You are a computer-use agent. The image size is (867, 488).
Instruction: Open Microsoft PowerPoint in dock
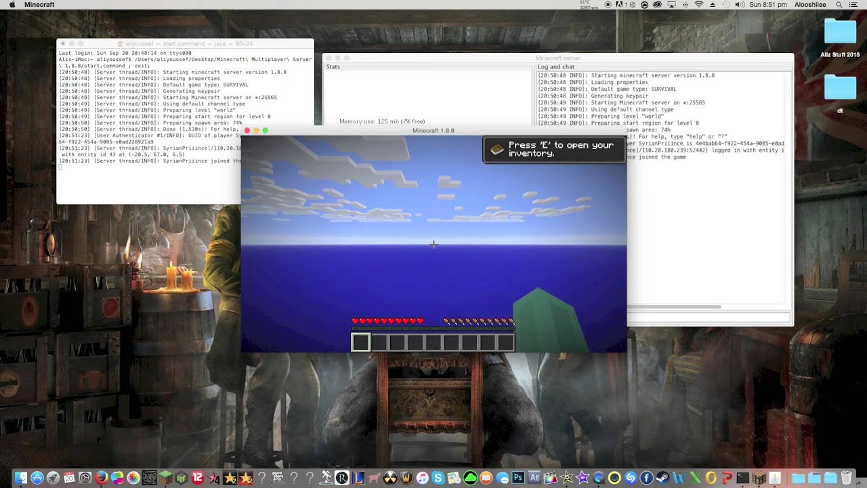click(x=726, y=478)
